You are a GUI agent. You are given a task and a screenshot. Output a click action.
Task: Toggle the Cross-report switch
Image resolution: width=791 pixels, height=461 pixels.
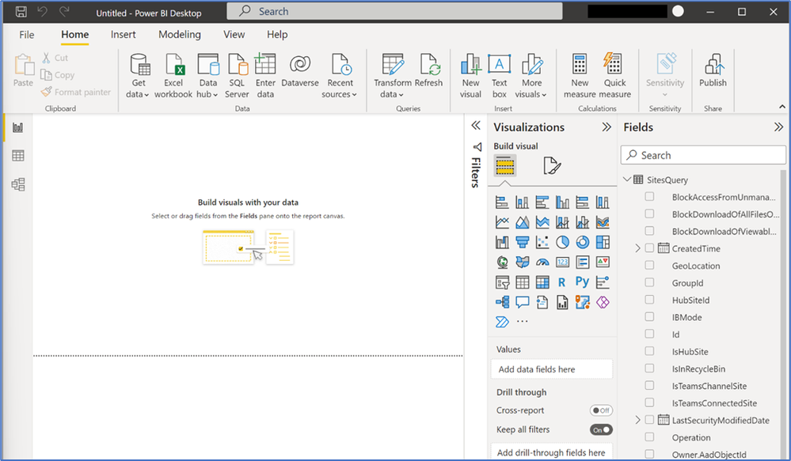pyautogui.click(x=601, y=410)
